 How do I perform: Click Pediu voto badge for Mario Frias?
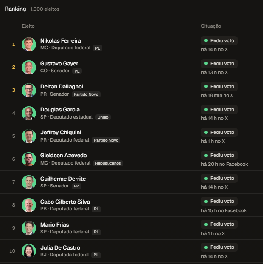pos(219,224)
